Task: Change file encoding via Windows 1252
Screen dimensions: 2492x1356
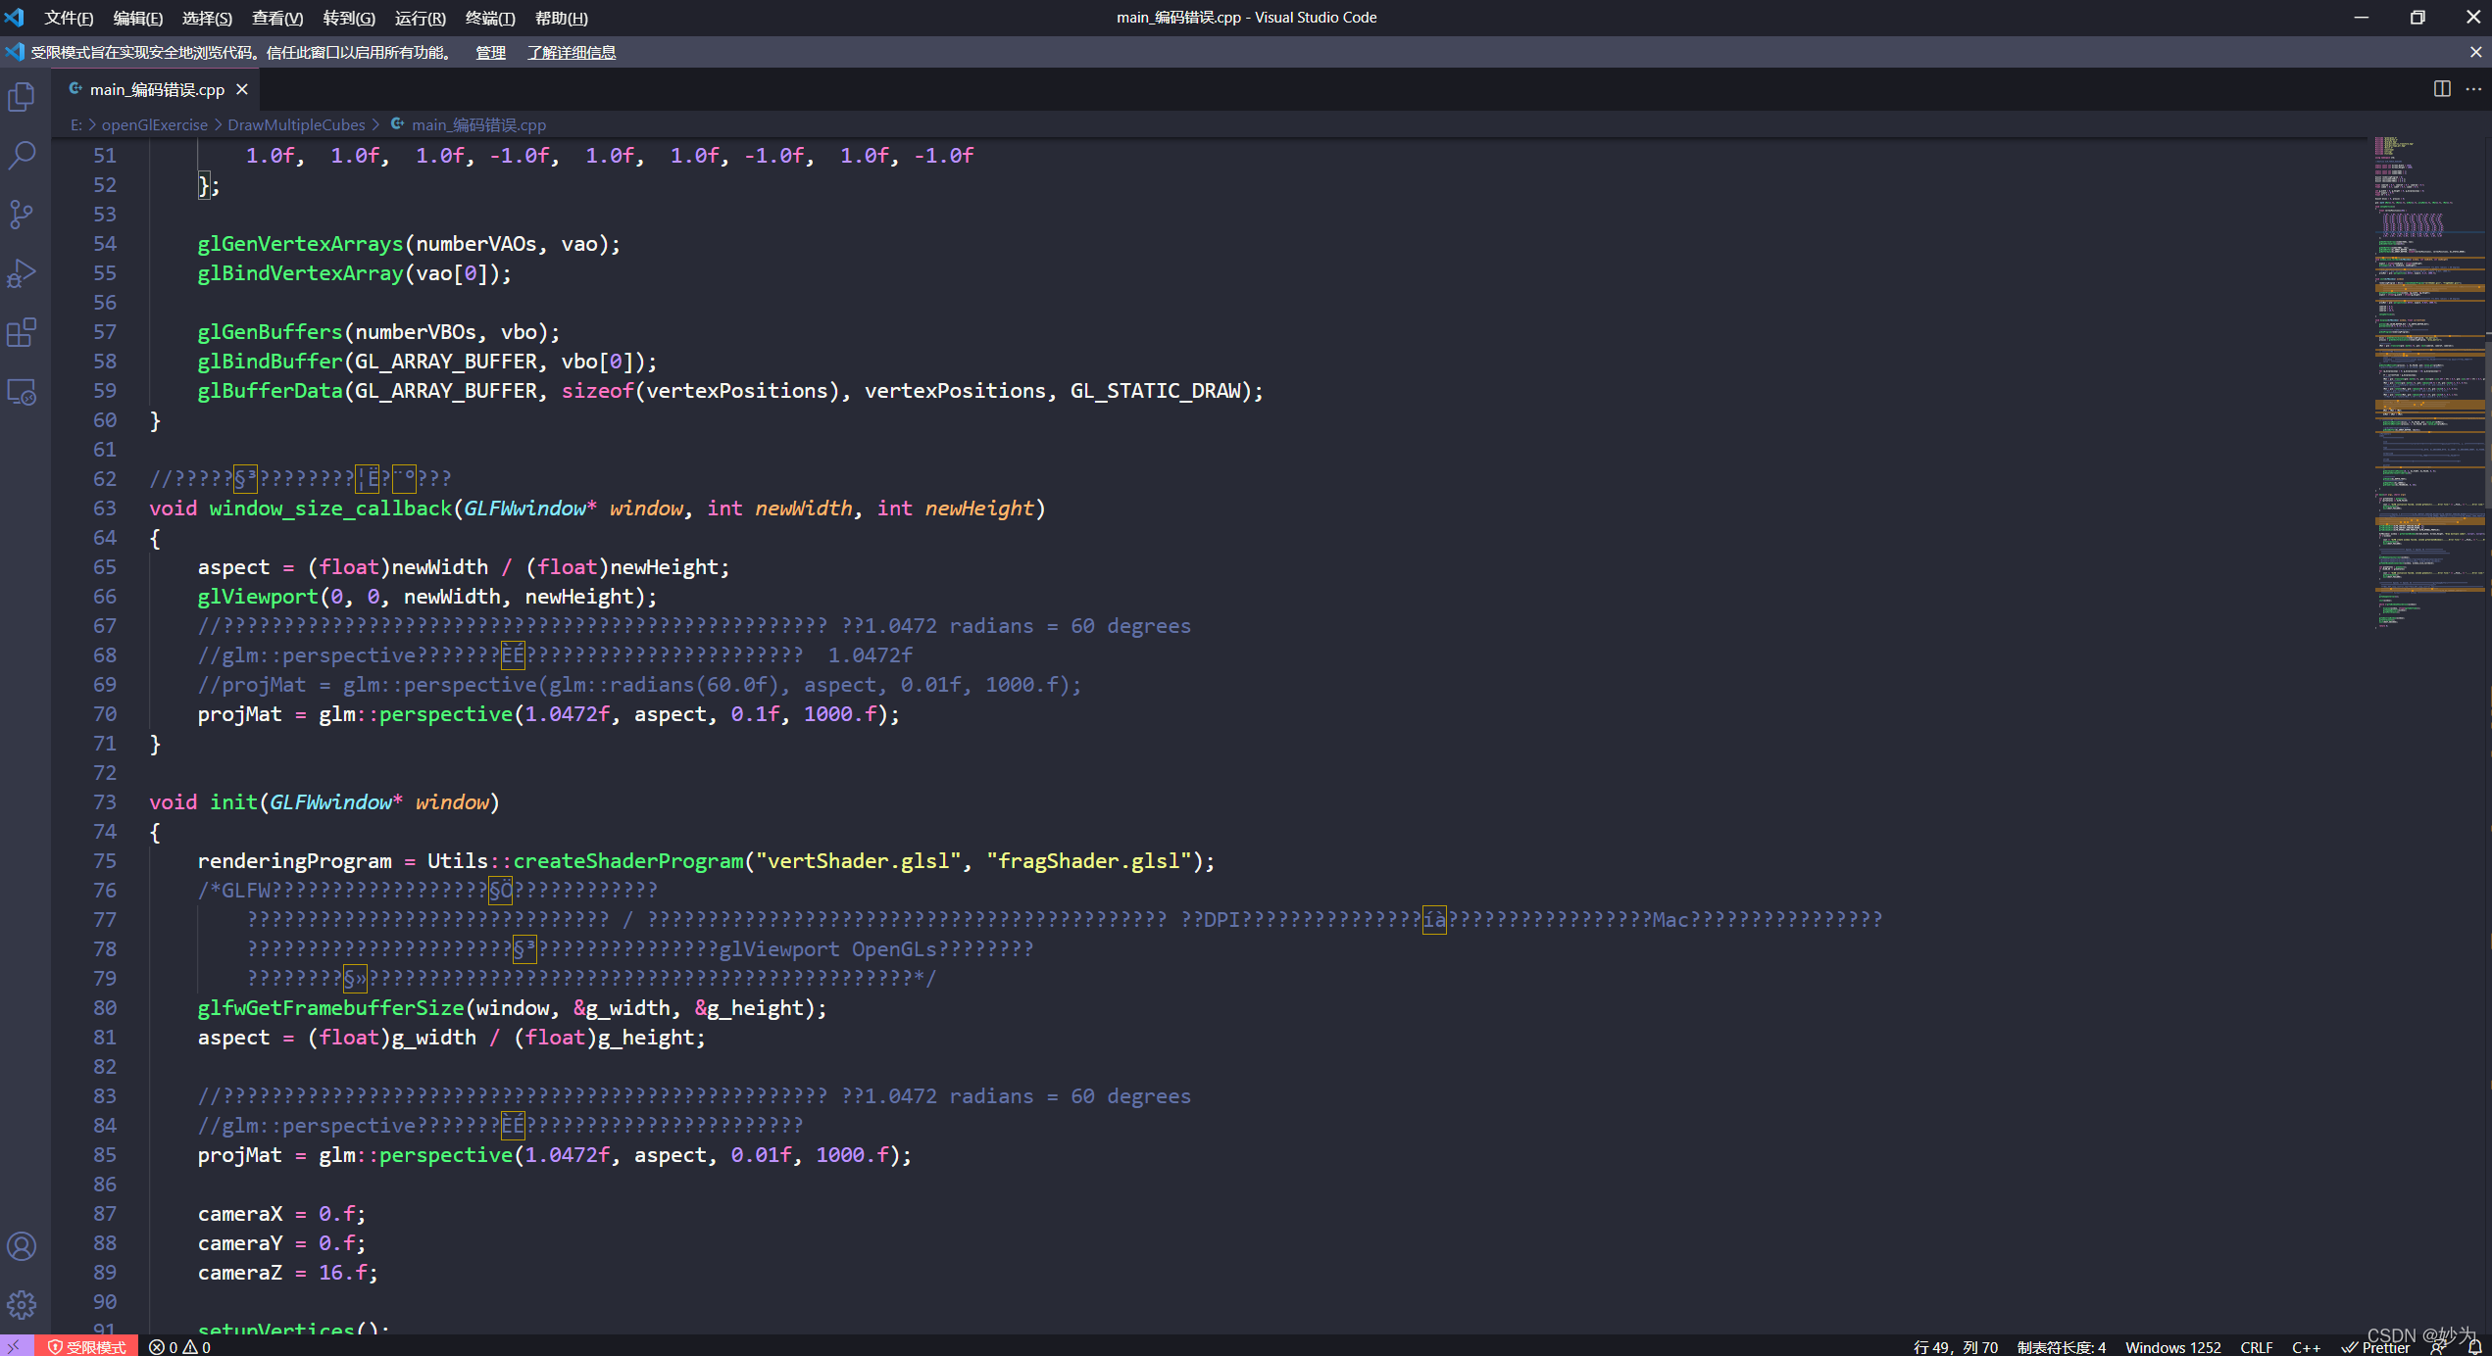Action: (2172, 1347)
